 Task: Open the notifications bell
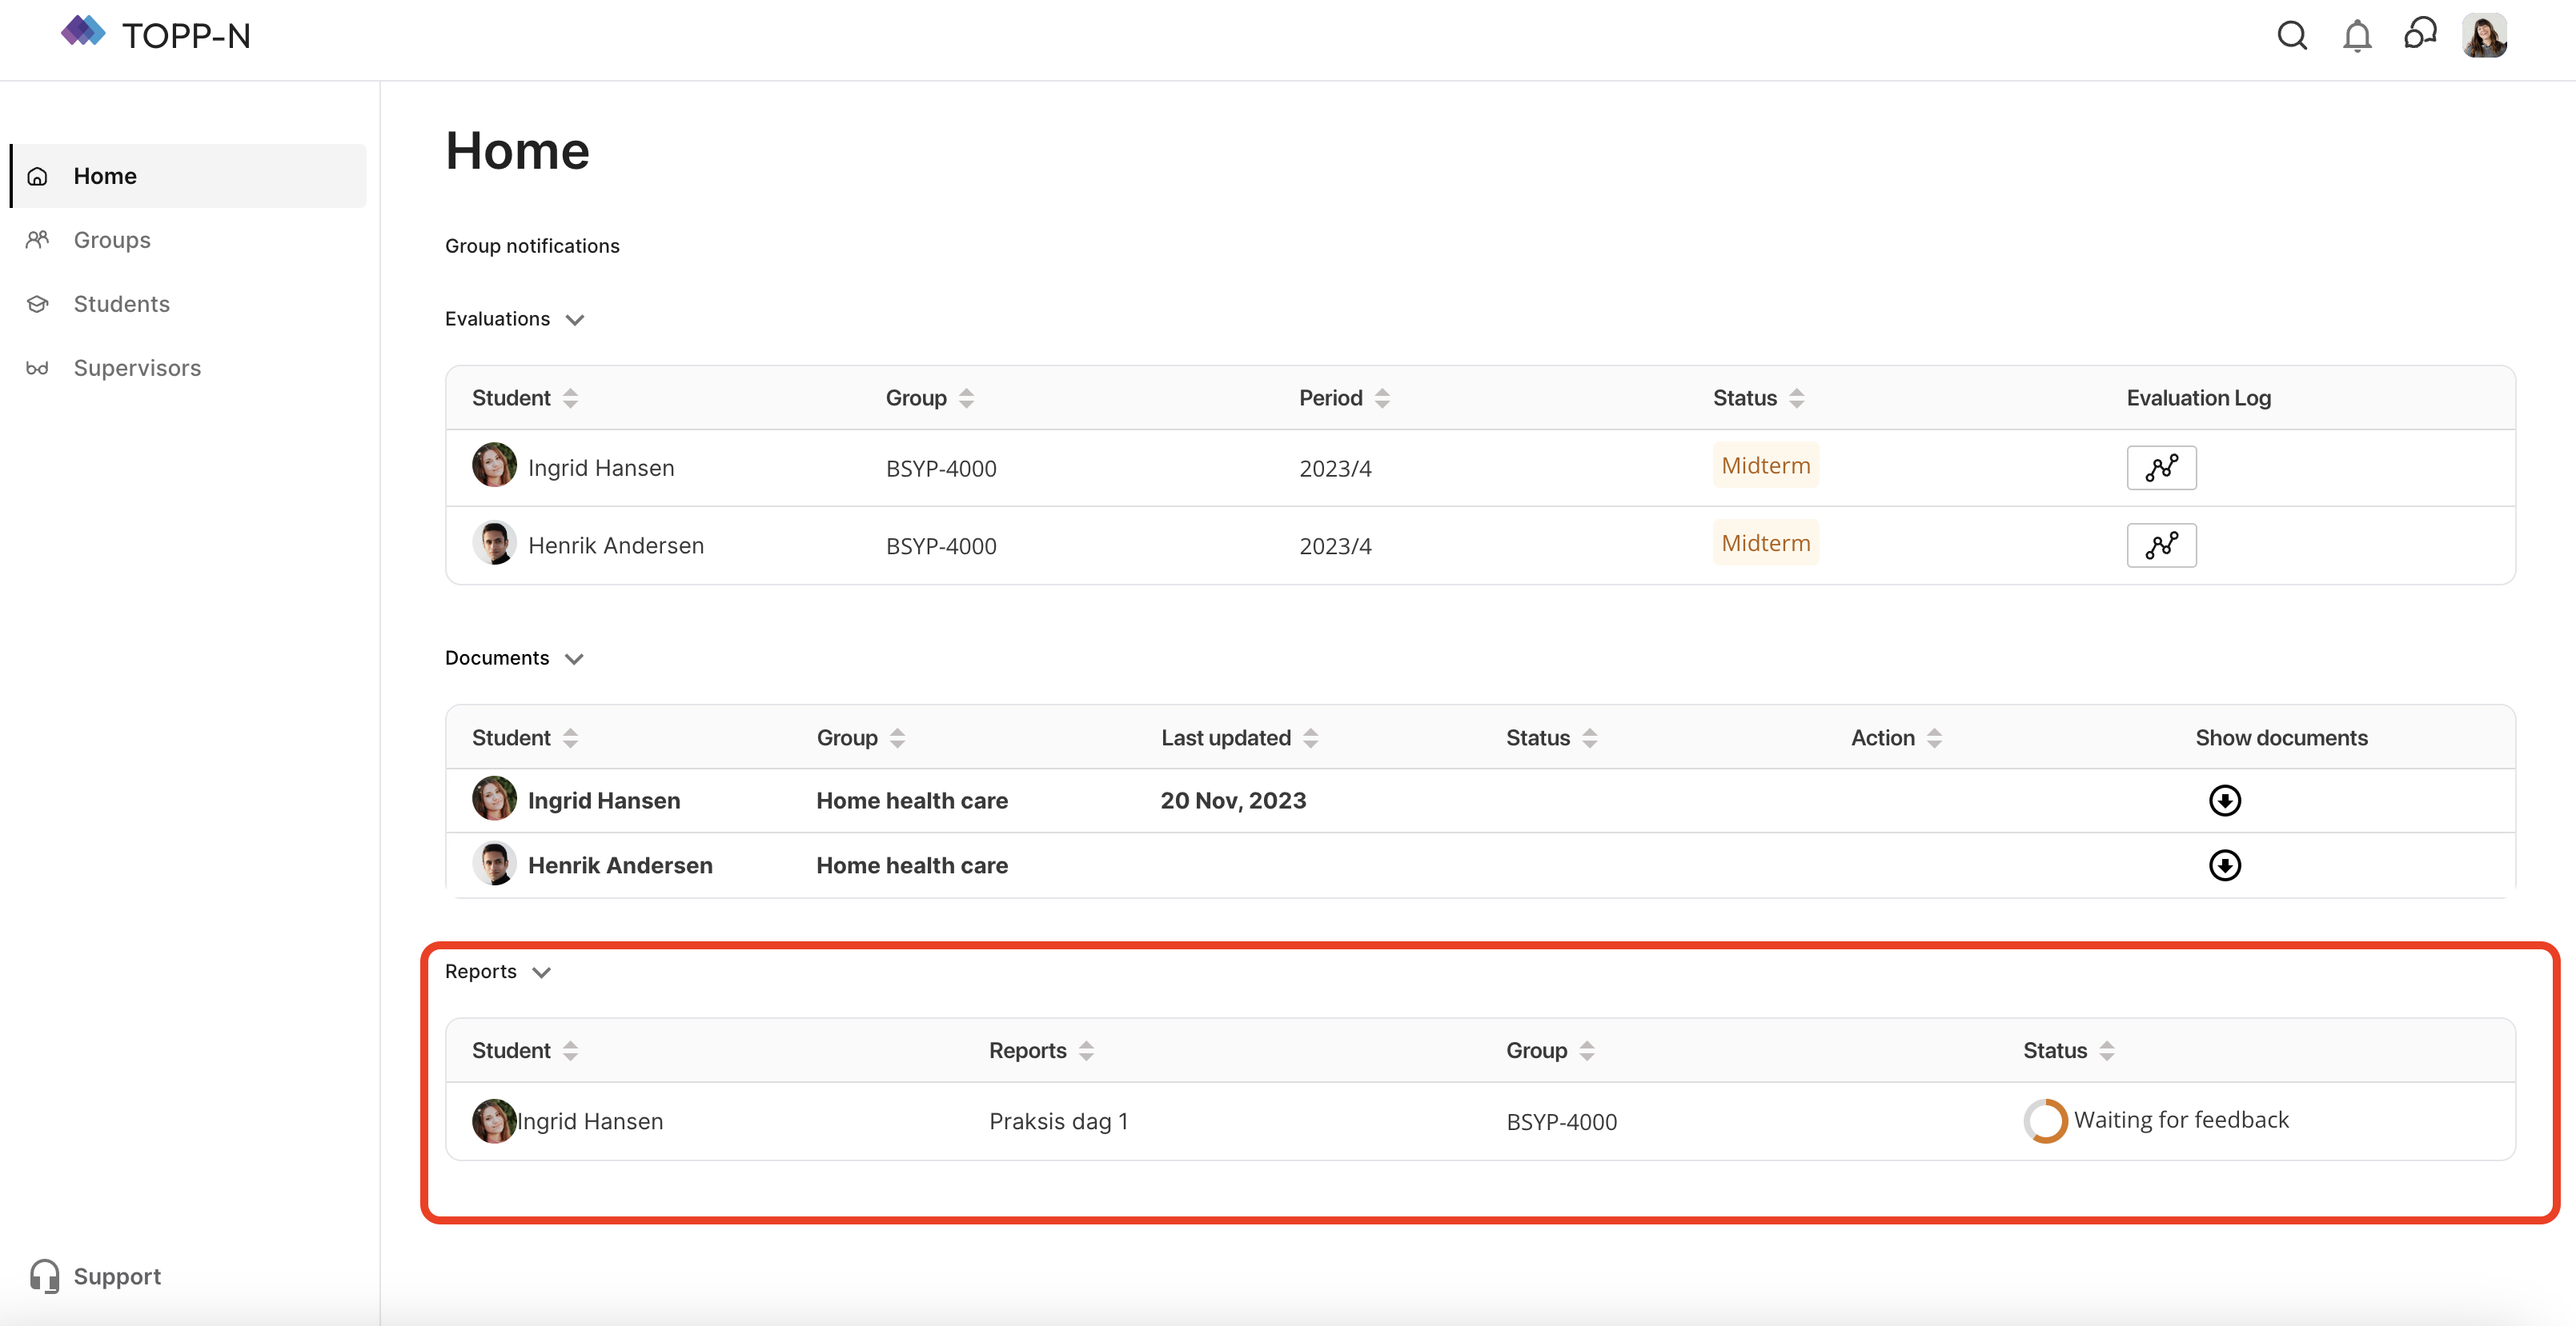coord(2356,36)
